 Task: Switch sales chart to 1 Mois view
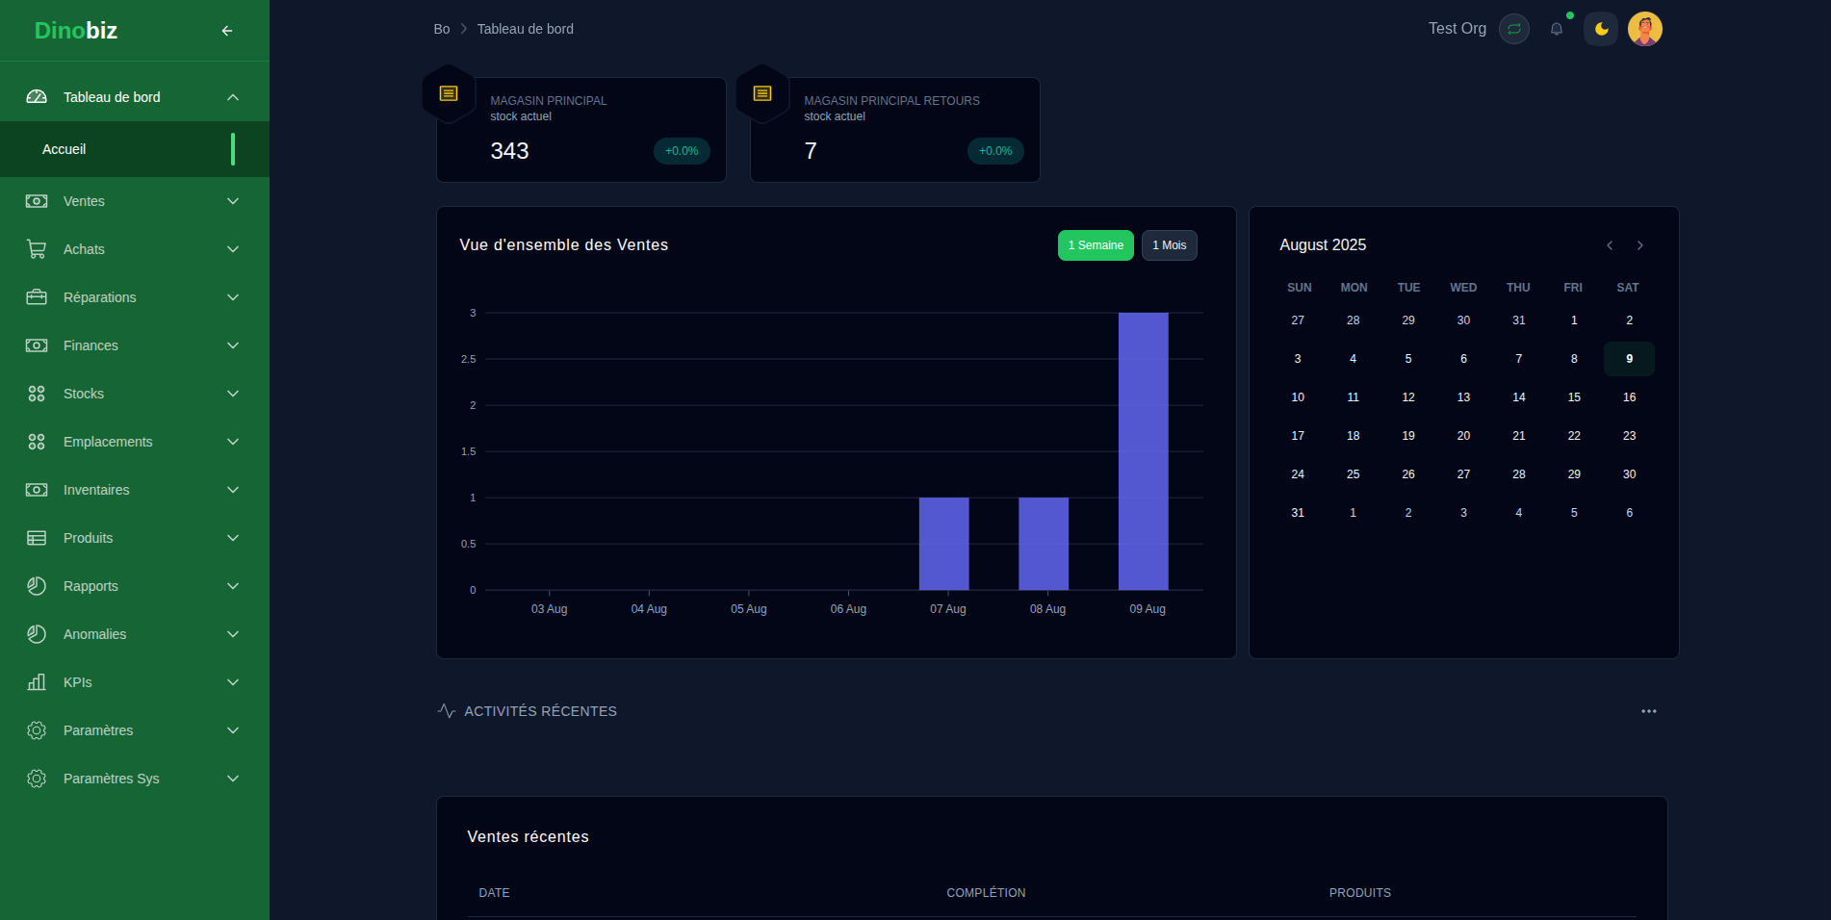tap(1169, 245)
